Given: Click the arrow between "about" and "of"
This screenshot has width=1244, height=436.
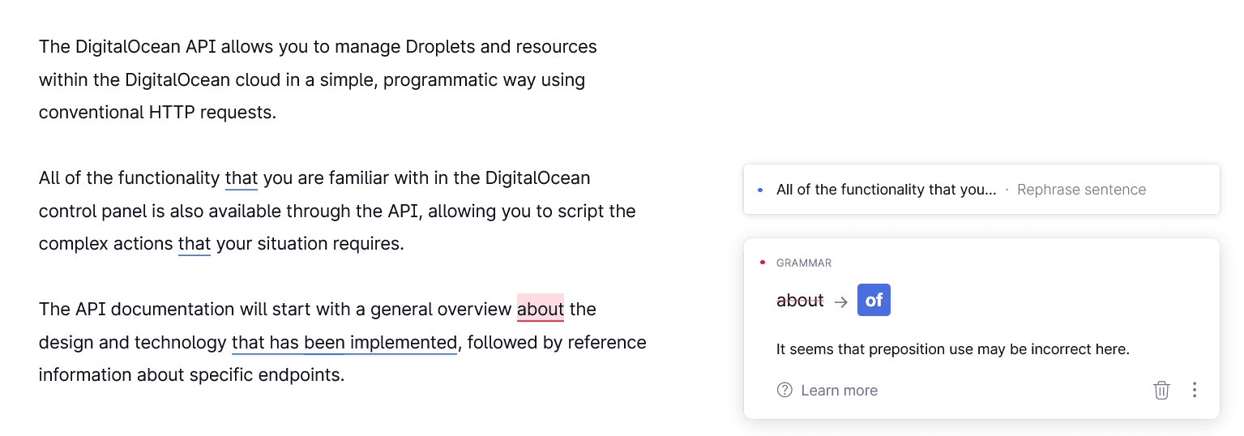Looking at the screenshot, I should [840, 301].
